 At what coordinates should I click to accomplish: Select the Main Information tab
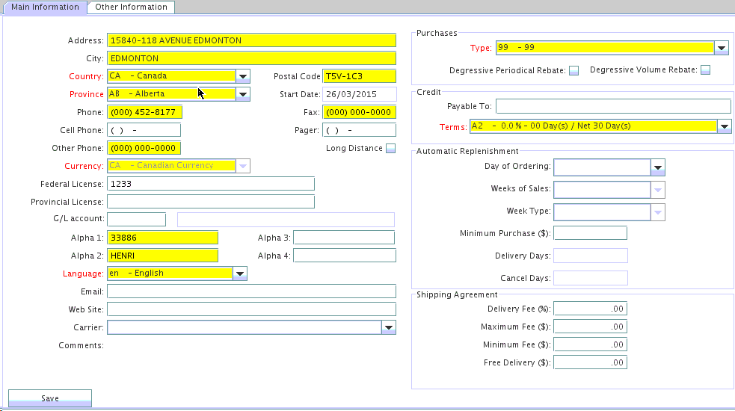(x=45, y=7)
